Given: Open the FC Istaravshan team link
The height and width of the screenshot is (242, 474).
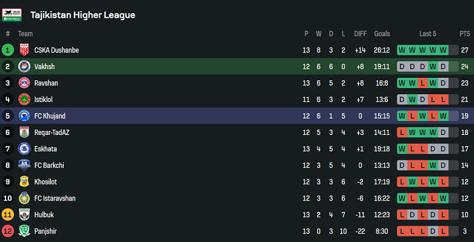Looking at the screenshot, I should [x=55, y=198].
